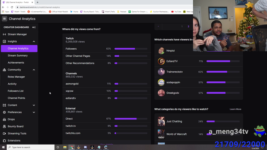Expand the Preferences section chevron
267x150 pixels.
point(34,112)
